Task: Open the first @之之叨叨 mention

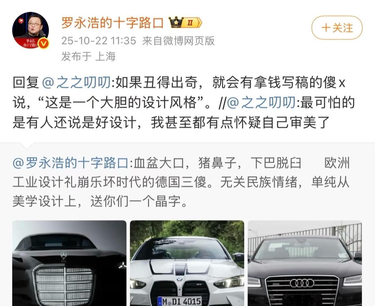Action: (77, 83)
